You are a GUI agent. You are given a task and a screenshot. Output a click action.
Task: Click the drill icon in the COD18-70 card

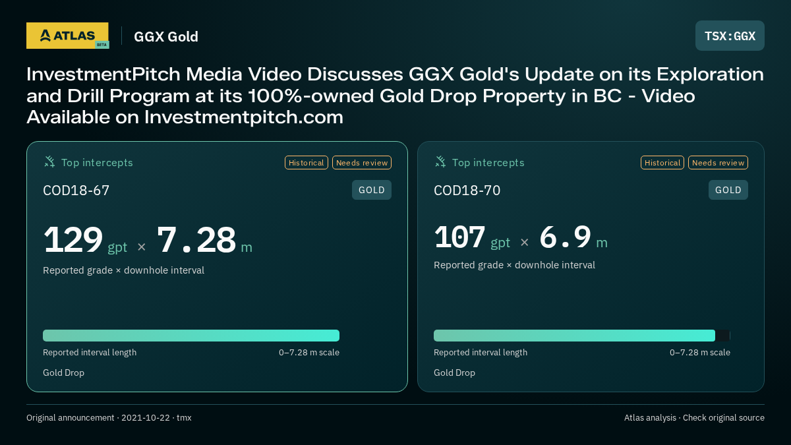click(x=440, y=162)
